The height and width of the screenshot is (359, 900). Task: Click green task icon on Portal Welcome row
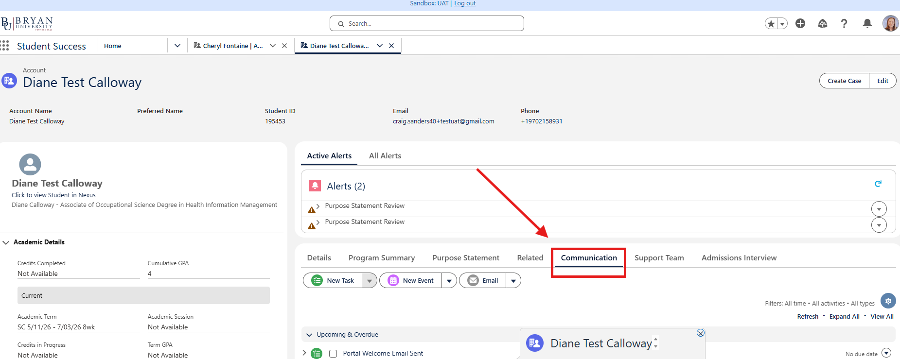pyautogui.click(x=317, y=354)
